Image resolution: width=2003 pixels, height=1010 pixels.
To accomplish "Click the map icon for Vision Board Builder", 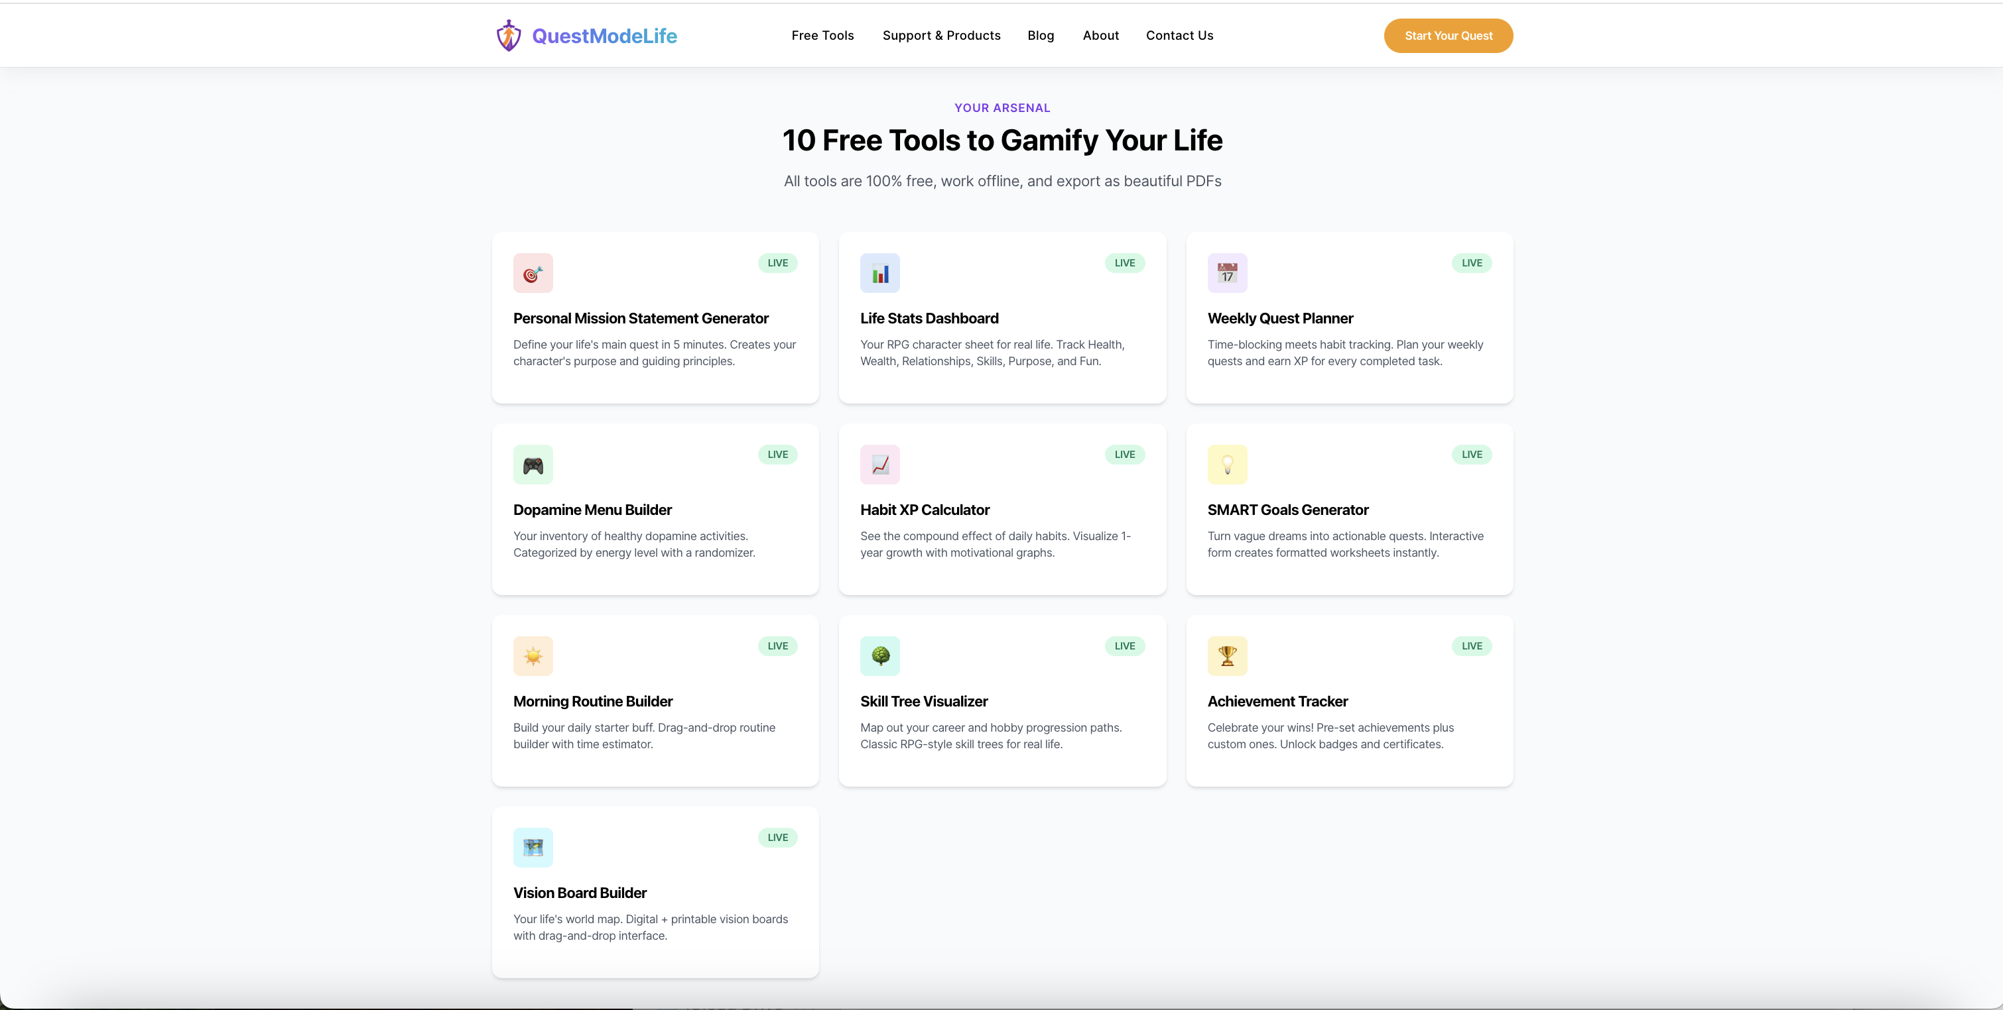I will [533, 848].
